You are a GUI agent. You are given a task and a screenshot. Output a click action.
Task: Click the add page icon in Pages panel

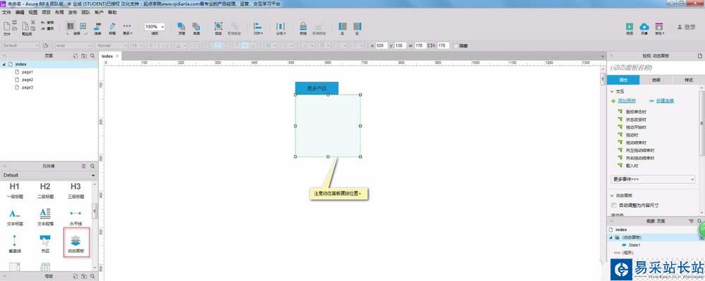pos(75,56)
